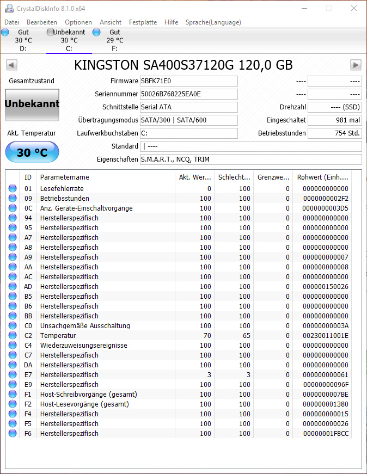Open the Sprache(Language) menu
Image resolution: width=367 pixels, height=474 pixels.
tap(213, 22)
